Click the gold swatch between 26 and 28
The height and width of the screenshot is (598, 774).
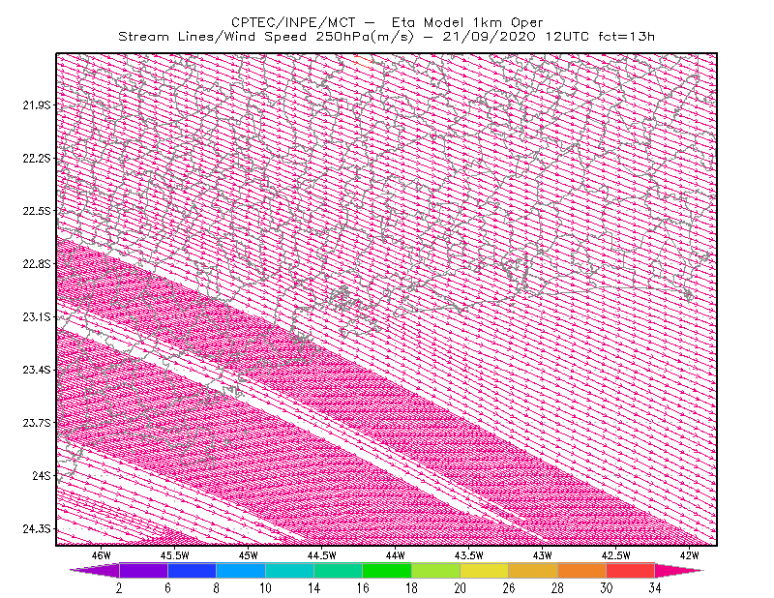533,570
